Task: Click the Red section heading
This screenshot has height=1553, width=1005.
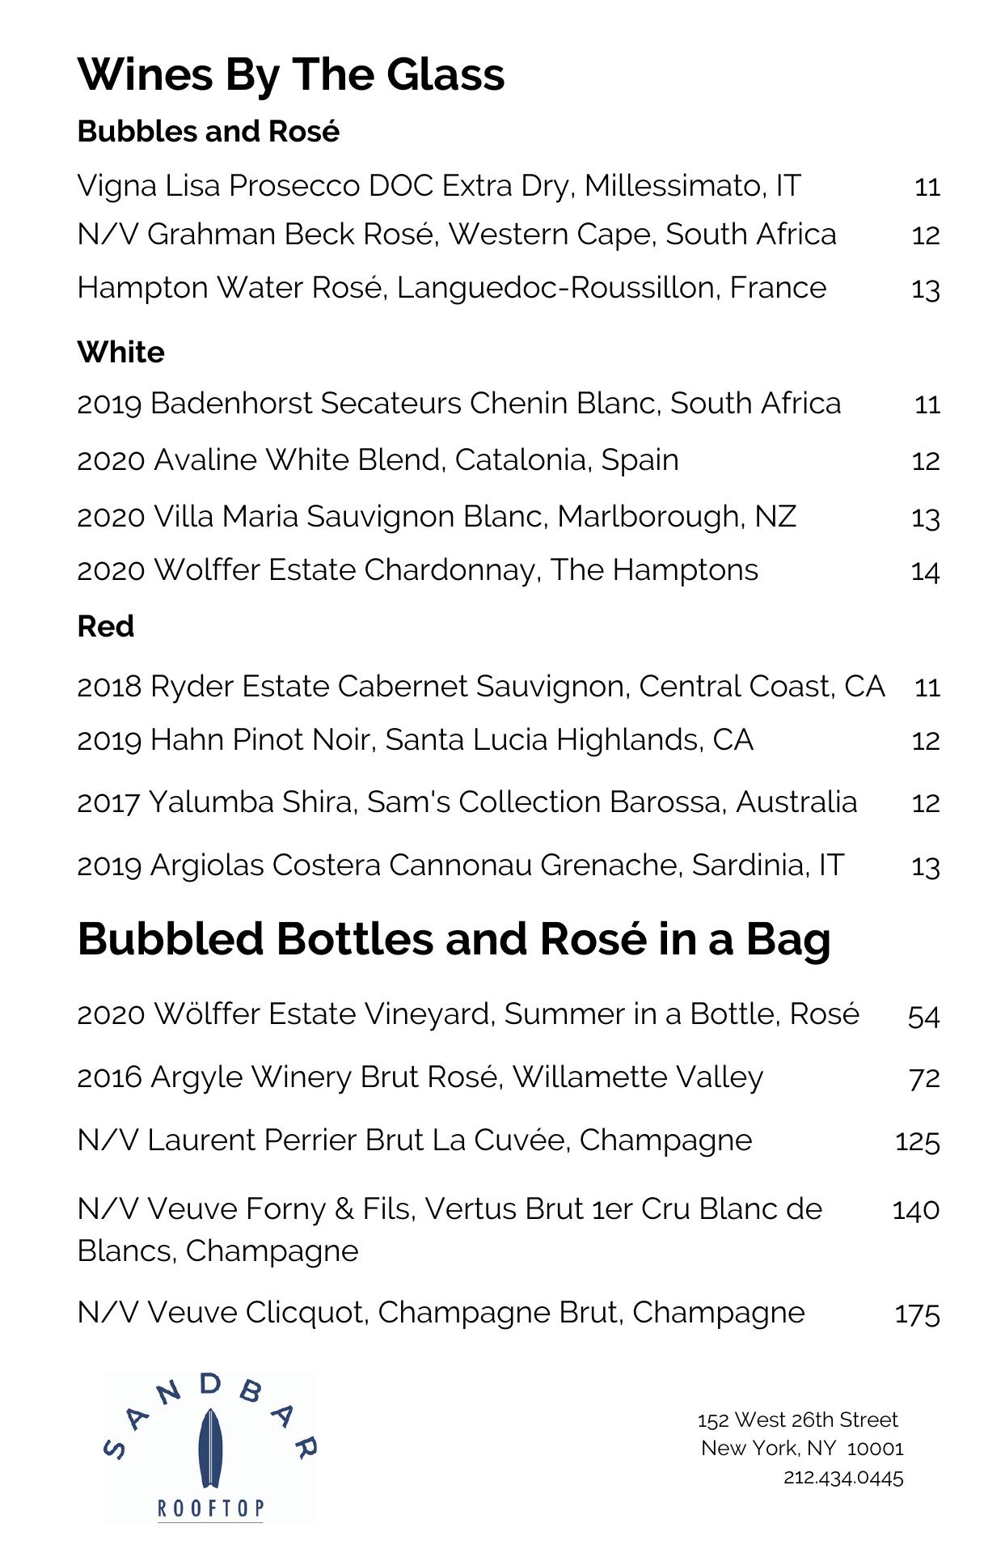Action: [x=105, y=626]
